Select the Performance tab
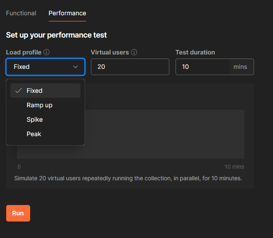The height and width of the screenshot is (238, 273). (x=67, y=13)
